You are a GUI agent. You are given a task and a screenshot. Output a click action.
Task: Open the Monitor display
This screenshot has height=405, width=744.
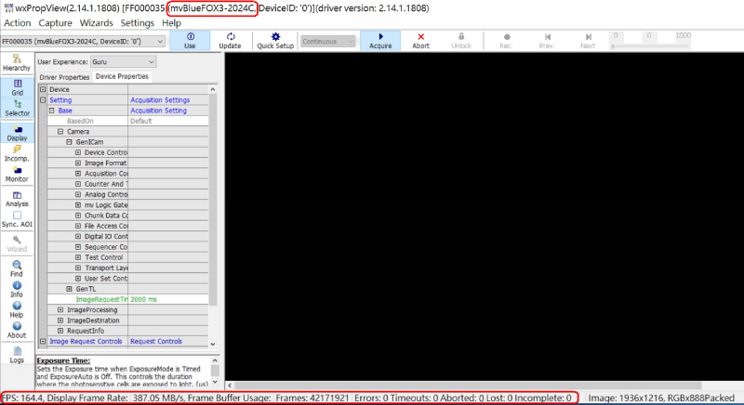pyautogui.click(x=17, y=174)
